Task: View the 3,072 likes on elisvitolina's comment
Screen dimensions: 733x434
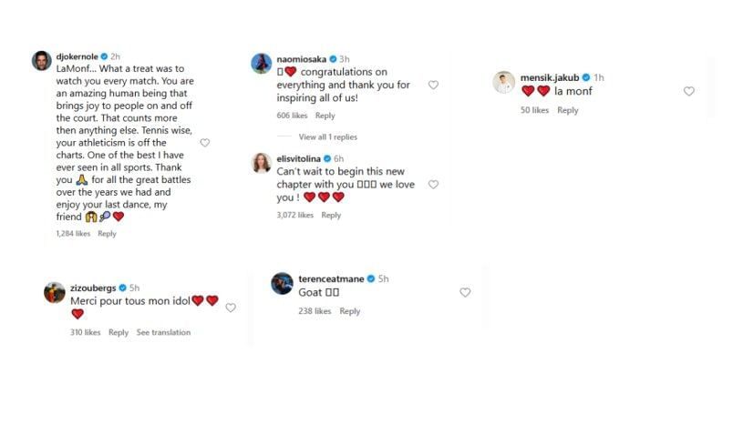Action: [294, 216]
